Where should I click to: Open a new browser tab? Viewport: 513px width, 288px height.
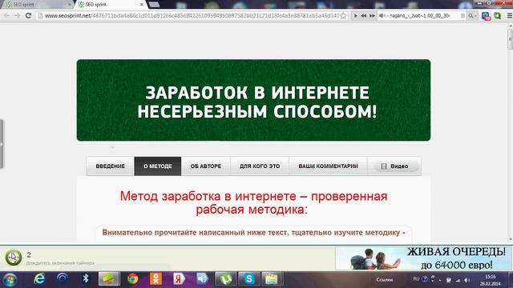(x=154, y=5)
